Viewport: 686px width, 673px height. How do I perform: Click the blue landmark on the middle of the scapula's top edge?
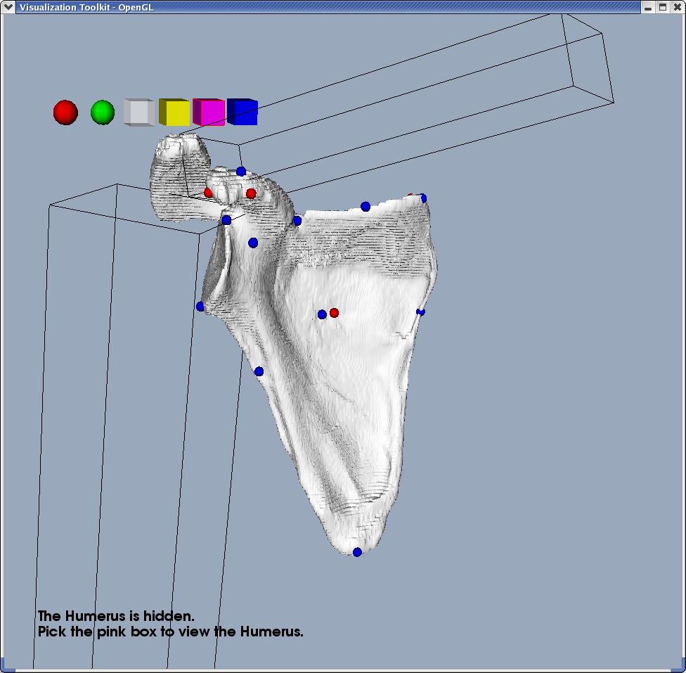click(x=365, y=206)
